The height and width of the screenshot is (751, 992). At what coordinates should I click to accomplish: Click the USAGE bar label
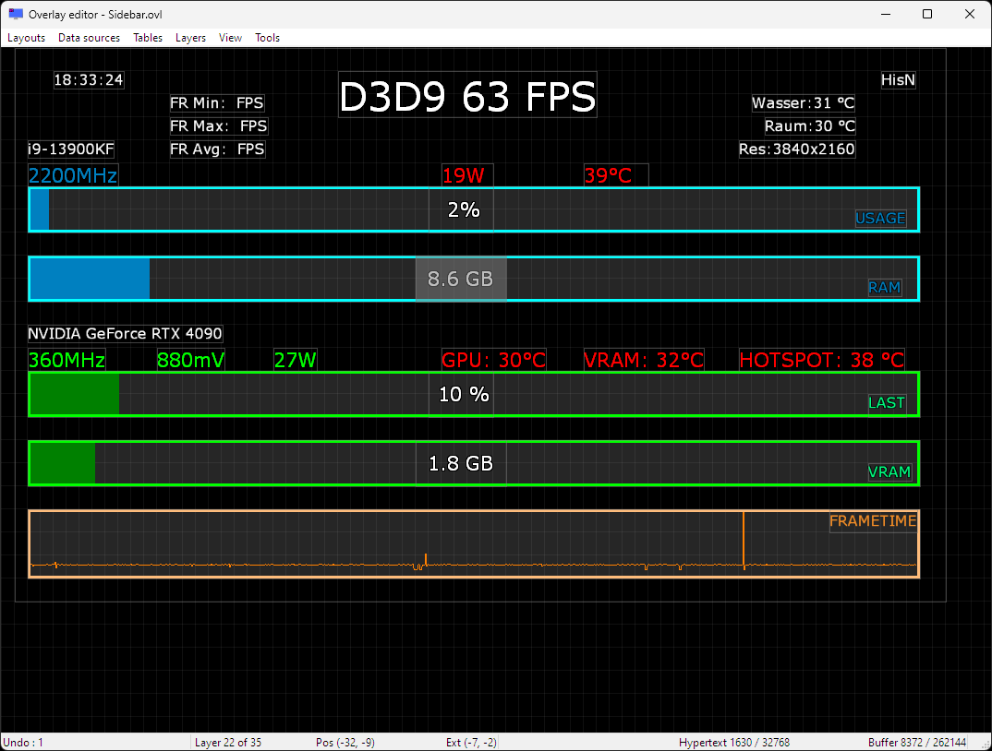pos(880,218)
